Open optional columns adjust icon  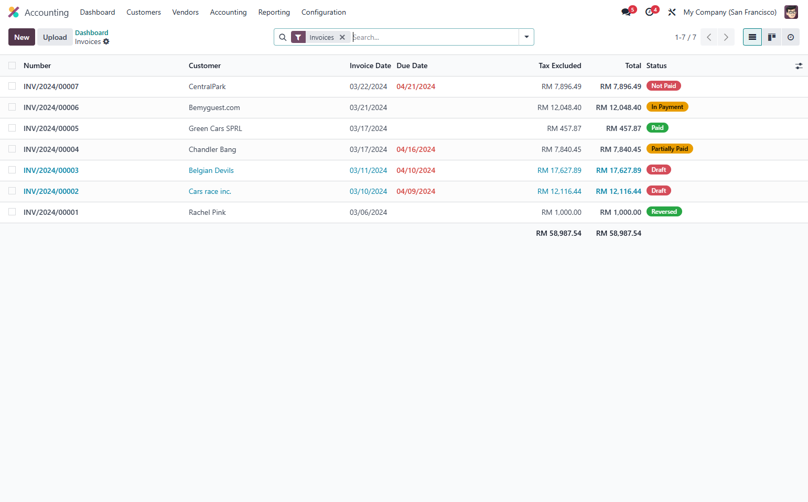click(799, 66)
